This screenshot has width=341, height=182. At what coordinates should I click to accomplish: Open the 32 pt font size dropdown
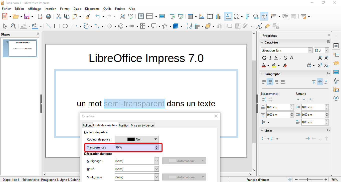tap(327, 50)
